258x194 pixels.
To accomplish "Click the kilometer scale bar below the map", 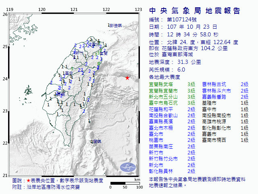I will (x=125, y=183).
